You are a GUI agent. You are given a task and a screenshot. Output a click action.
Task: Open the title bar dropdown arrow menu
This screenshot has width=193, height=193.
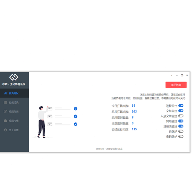point(172,75)
